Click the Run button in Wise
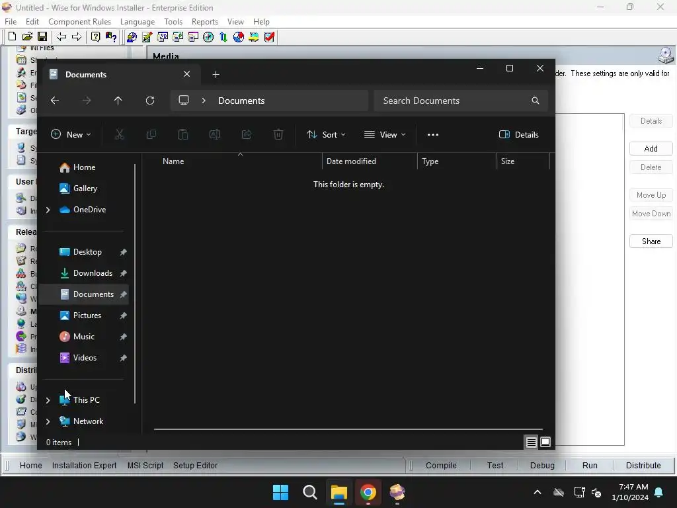 589,465
